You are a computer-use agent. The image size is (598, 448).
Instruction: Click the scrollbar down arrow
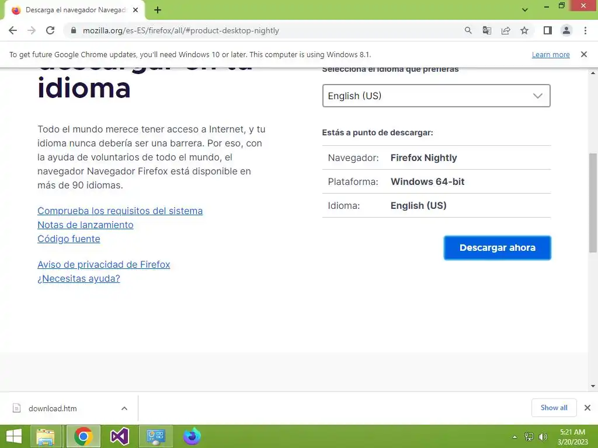click(x=593, y=386)
